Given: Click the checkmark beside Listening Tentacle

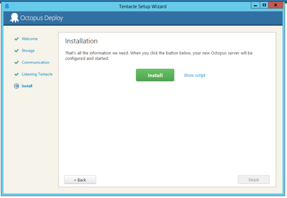Looking at the screenshot, I should 16,74.
